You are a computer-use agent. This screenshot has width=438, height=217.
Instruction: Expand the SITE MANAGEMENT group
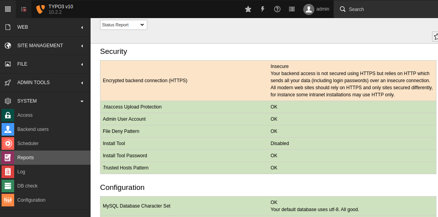[45, 46]
